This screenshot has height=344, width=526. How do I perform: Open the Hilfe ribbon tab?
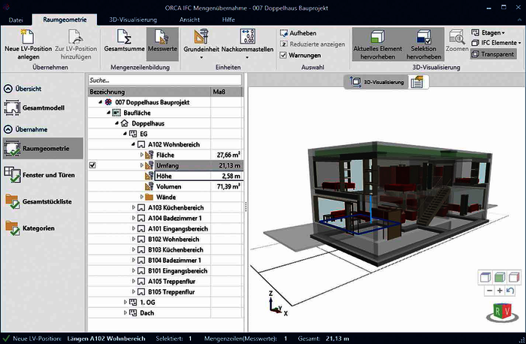tap(228, 20)
